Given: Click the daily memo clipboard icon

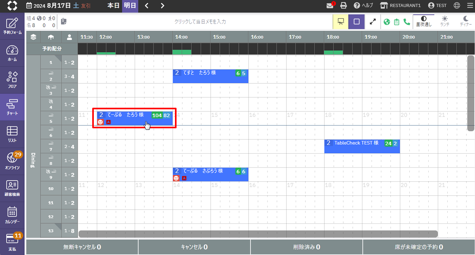Looking at the screenshot, I should tap(64, 21).
